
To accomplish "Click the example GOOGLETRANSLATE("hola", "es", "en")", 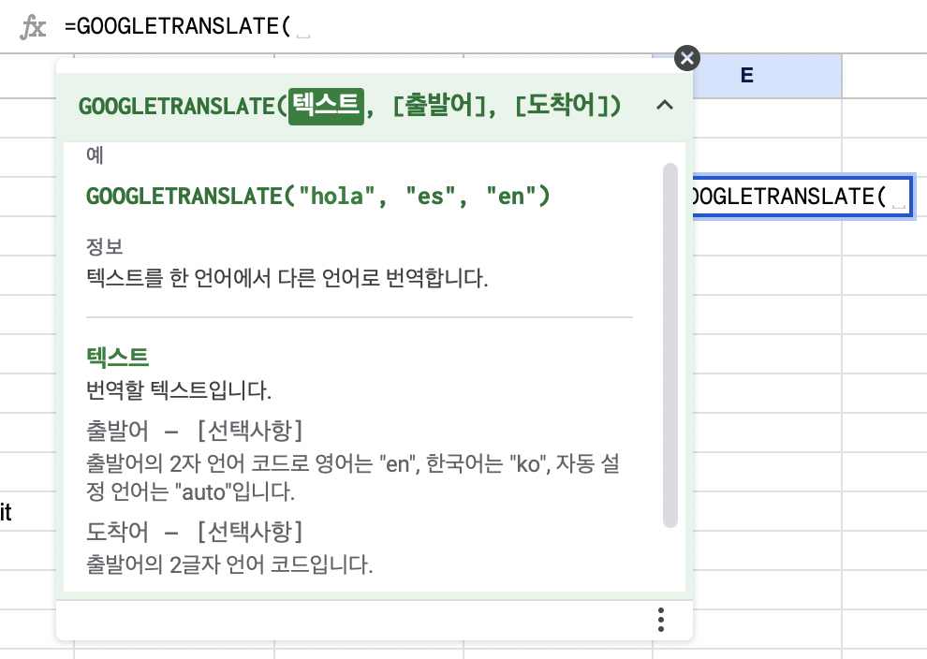I will [x=318, y=197].
